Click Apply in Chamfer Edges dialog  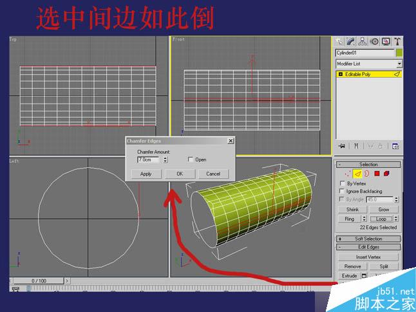click(x=146, y=174)
